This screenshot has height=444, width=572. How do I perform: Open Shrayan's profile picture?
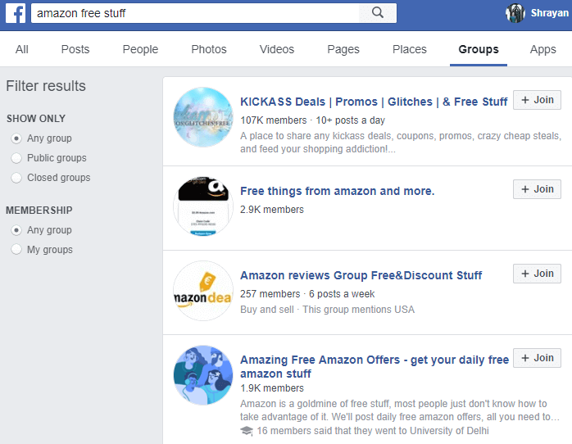[x=515, y=13]
